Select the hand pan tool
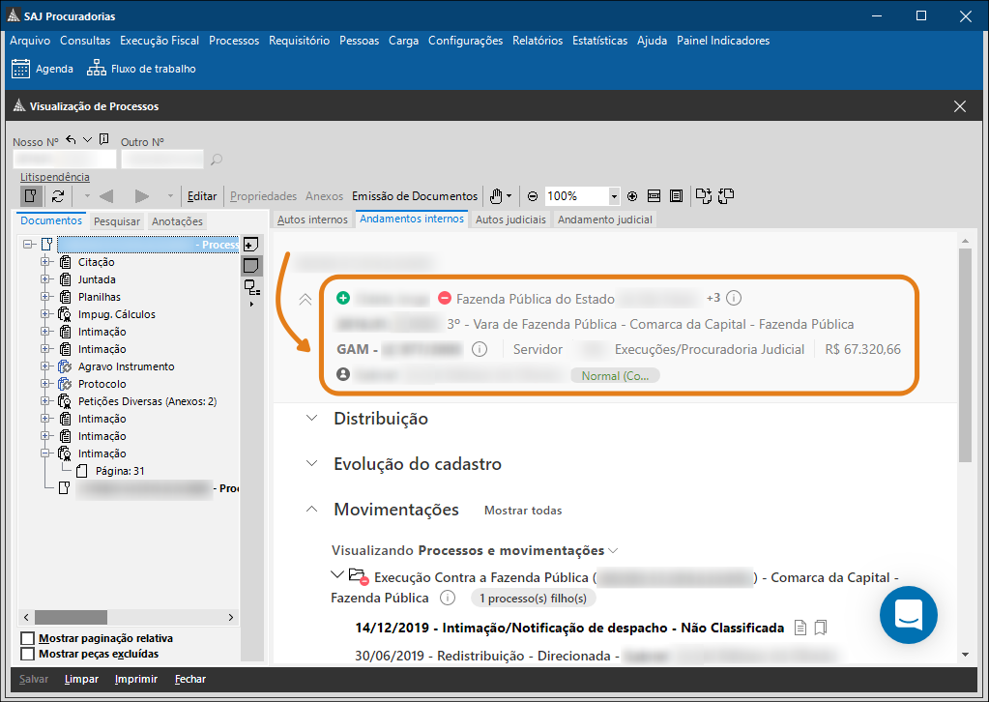 496,196
